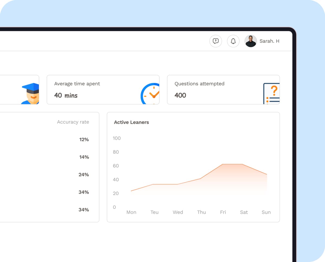Open the Active Leaners tab
The image size is (325, 262).
[131, 122]
